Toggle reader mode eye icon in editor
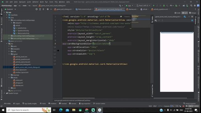 (121, 17)
